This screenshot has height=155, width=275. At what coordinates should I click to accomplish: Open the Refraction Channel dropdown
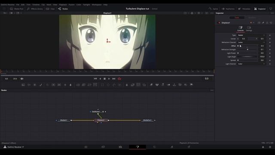pyautogui.click(x=251, y=42)
